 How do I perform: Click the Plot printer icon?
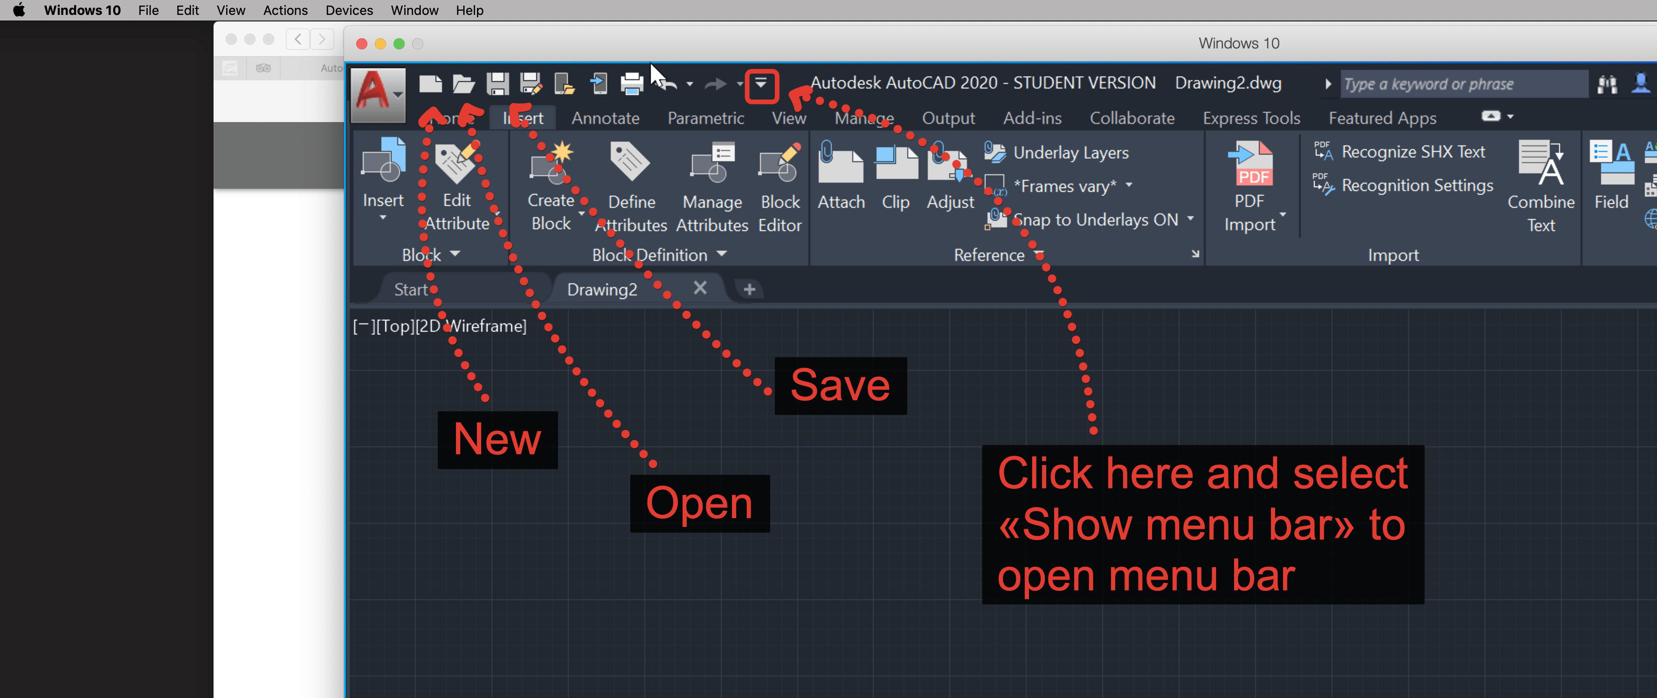pos(631,83)
